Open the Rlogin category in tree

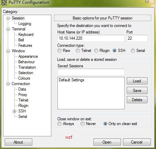23,106
